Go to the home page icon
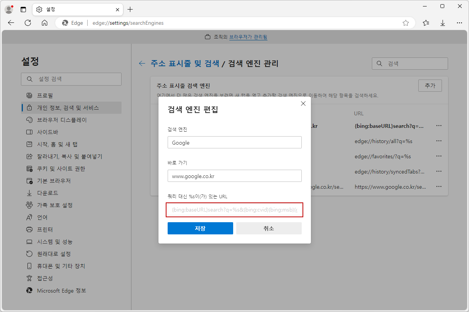469x312 pixels. (x=45, y=23)
